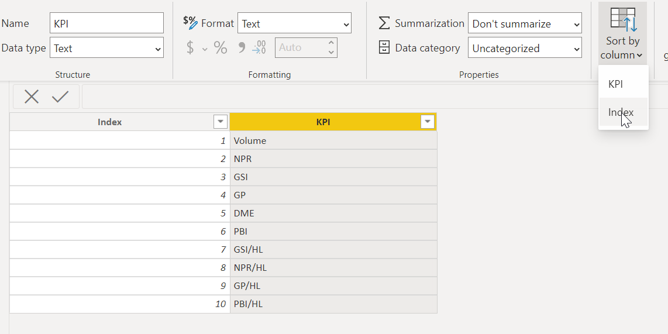The height and width of the screenshot is (334, 668).
Task: Click the Summarization sigma icon
Action: pyautogui.click(x=384, y=23)
